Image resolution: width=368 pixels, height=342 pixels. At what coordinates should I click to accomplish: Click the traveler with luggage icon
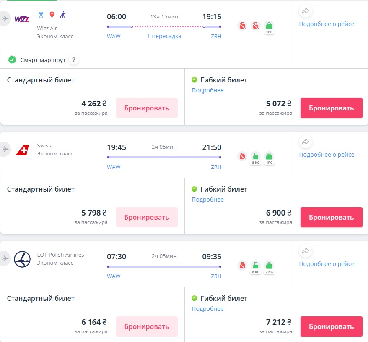[x=63, y=15]
